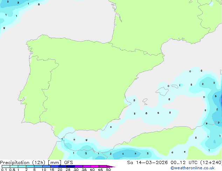Select the "(12+240)" forecast offset text
Screen dimensions: 222x171
click(211, 163)
